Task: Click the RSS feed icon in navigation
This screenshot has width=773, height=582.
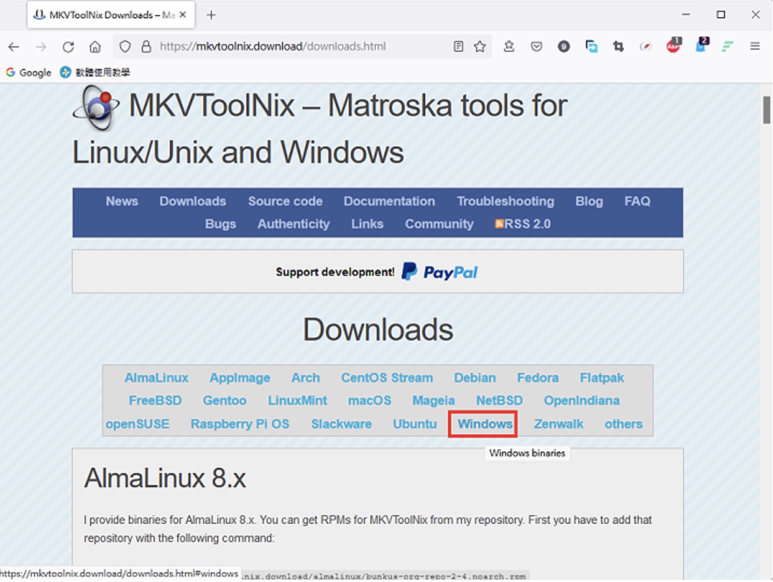Action: (x=499, y=224)
